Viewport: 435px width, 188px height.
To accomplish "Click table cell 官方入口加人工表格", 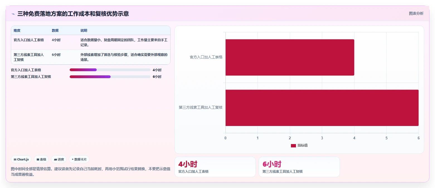I will pyautogui.click(x=29, y=40).
